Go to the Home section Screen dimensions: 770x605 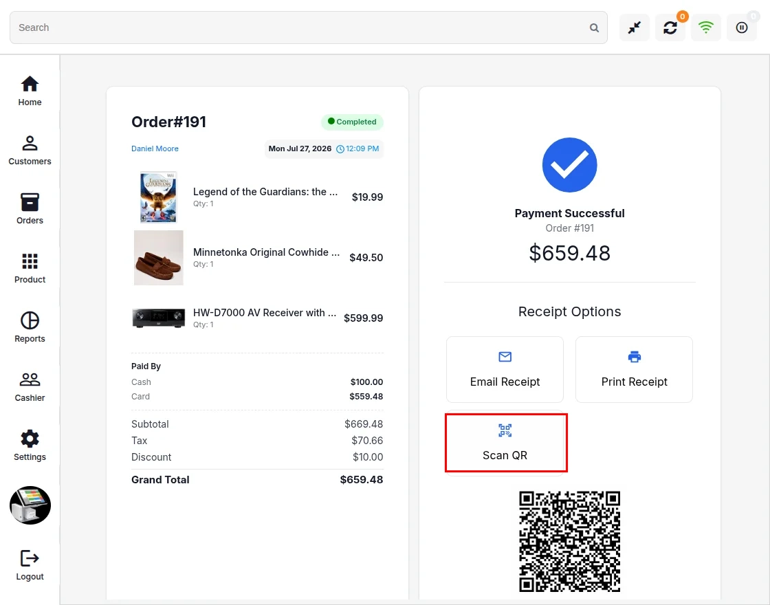coord(30,91)
